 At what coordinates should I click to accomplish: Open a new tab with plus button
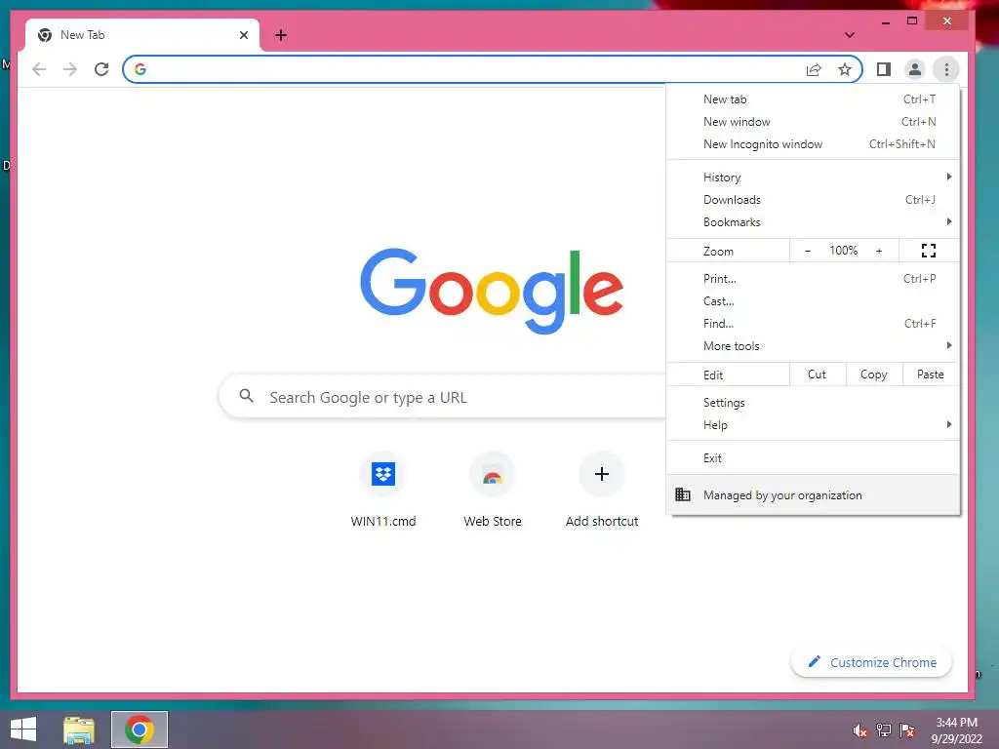tap(281, 35)
